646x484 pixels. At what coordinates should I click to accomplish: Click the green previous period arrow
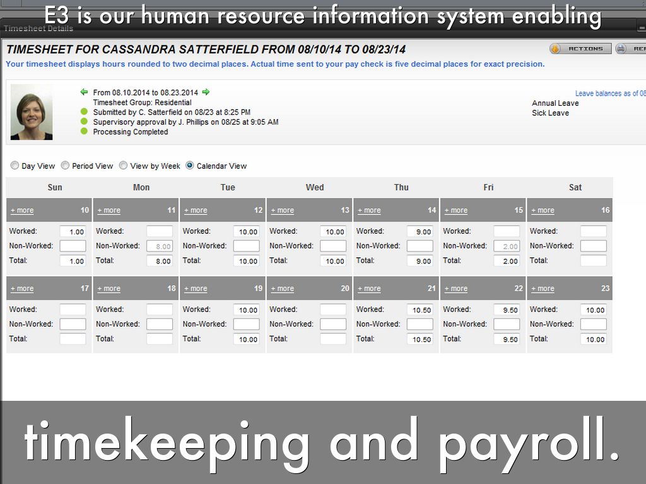[x=84, y=92]
